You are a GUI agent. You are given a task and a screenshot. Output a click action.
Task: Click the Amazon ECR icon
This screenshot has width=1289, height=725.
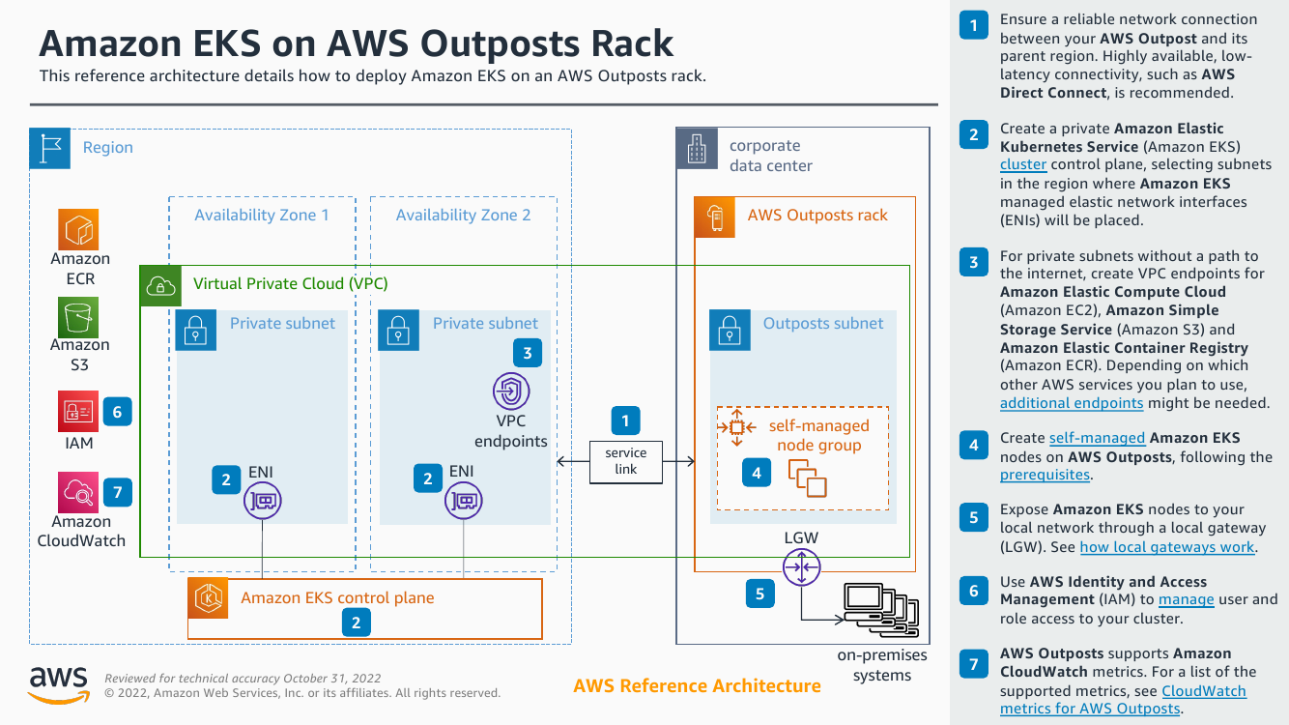click(x=77, y=228)
